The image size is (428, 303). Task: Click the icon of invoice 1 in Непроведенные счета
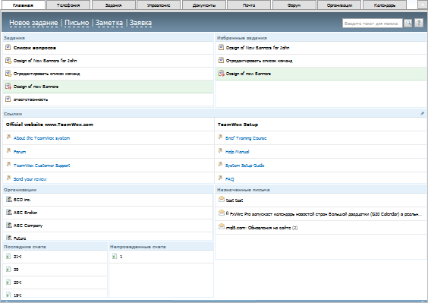coord(115,256)
